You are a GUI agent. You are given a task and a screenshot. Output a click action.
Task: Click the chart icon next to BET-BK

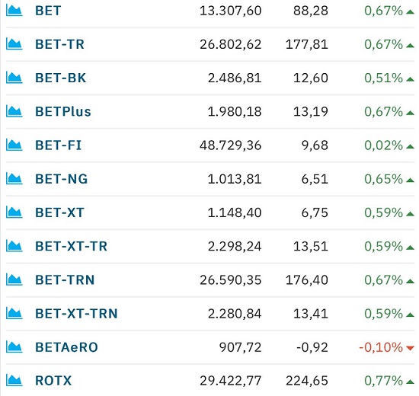(x=14, y=78)
